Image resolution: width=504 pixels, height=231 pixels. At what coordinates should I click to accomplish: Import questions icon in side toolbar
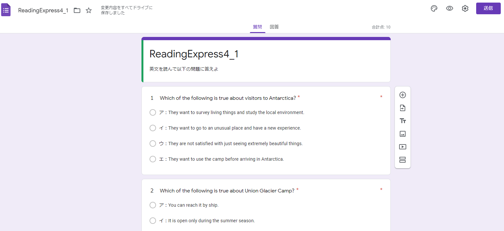pyautogui.click(x=403, y=108)
